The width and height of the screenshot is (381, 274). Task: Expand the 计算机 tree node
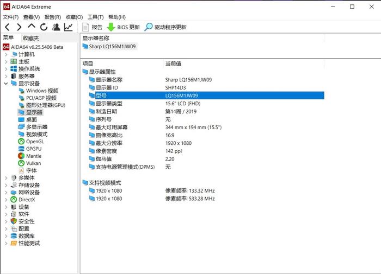[6, 54]
